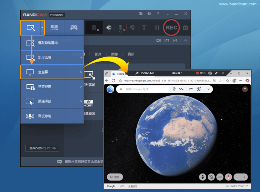
Task: Switch to HDMI device recording mode
Action: point(54,27)
